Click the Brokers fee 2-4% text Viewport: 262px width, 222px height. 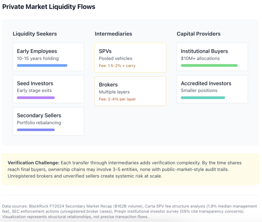[117, 99]
